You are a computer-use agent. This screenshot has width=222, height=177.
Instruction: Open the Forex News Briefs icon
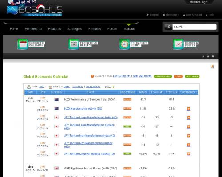[x=74, y=44]
